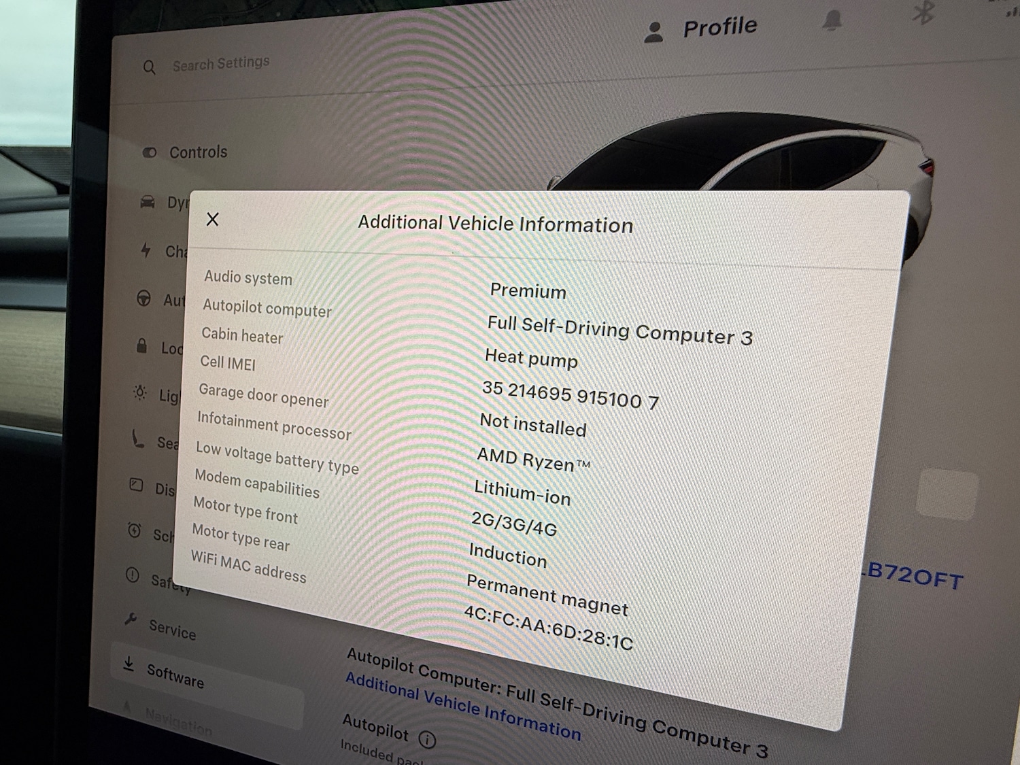Tap the info icon beside Autopilot

coord(427,739)
